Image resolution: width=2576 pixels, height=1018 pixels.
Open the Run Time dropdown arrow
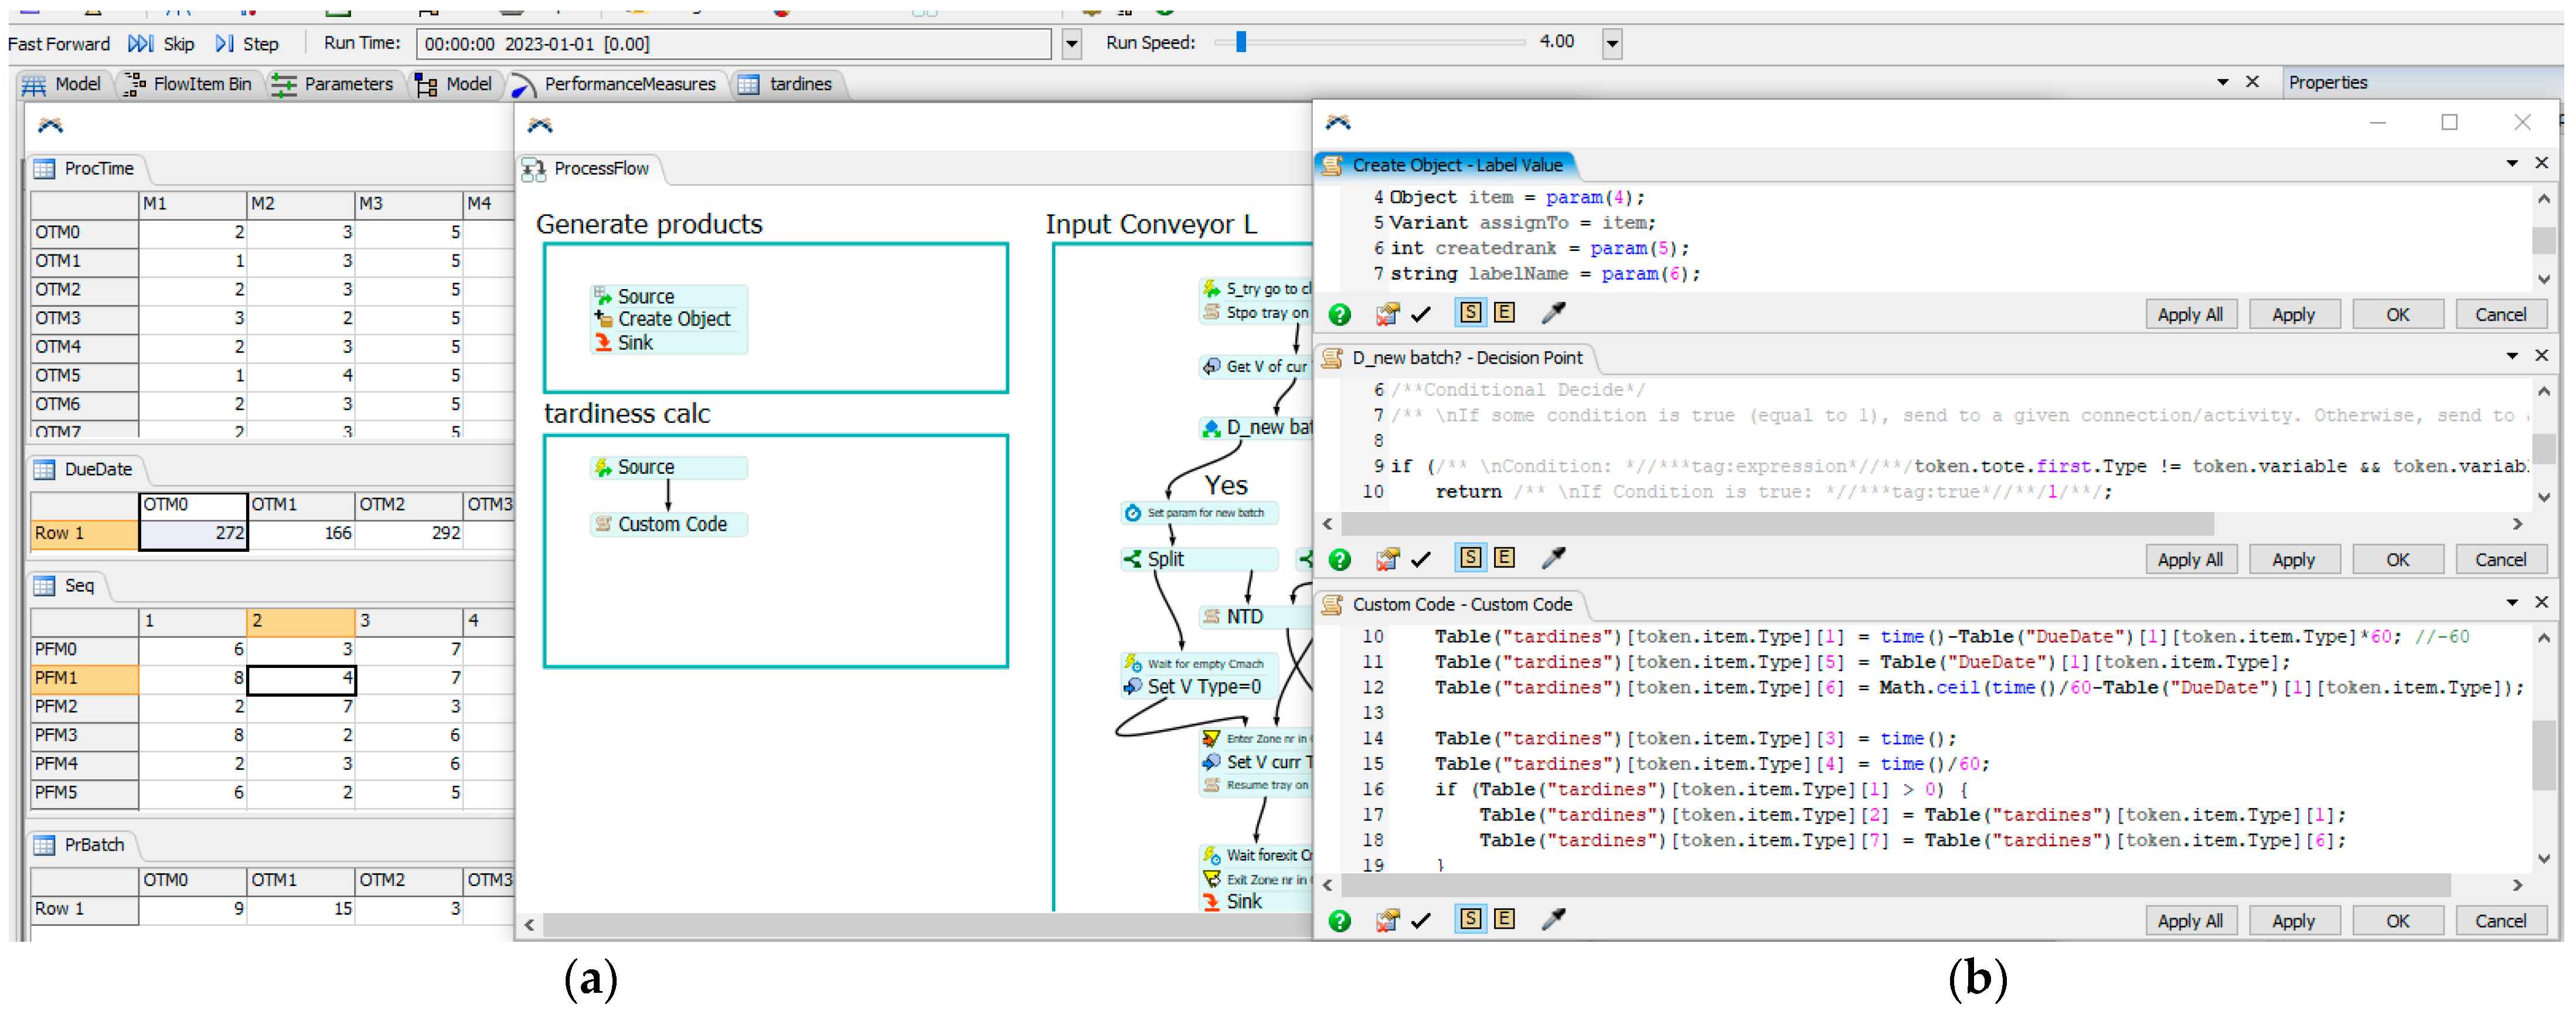click(1071, 44)
